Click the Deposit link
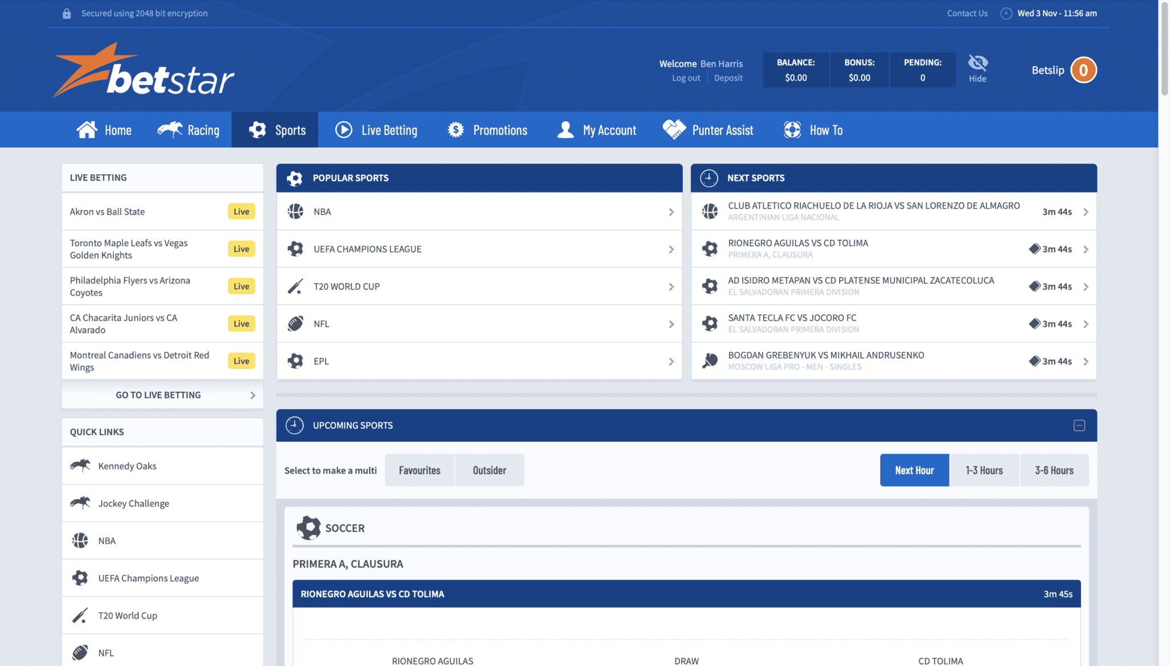 (728, 78)
